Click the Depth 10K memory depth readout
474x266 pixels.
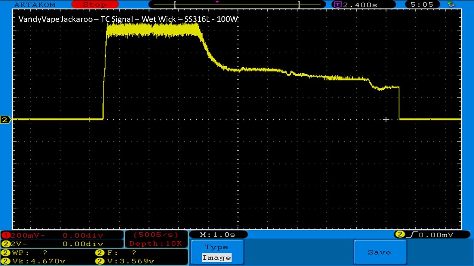156,243
